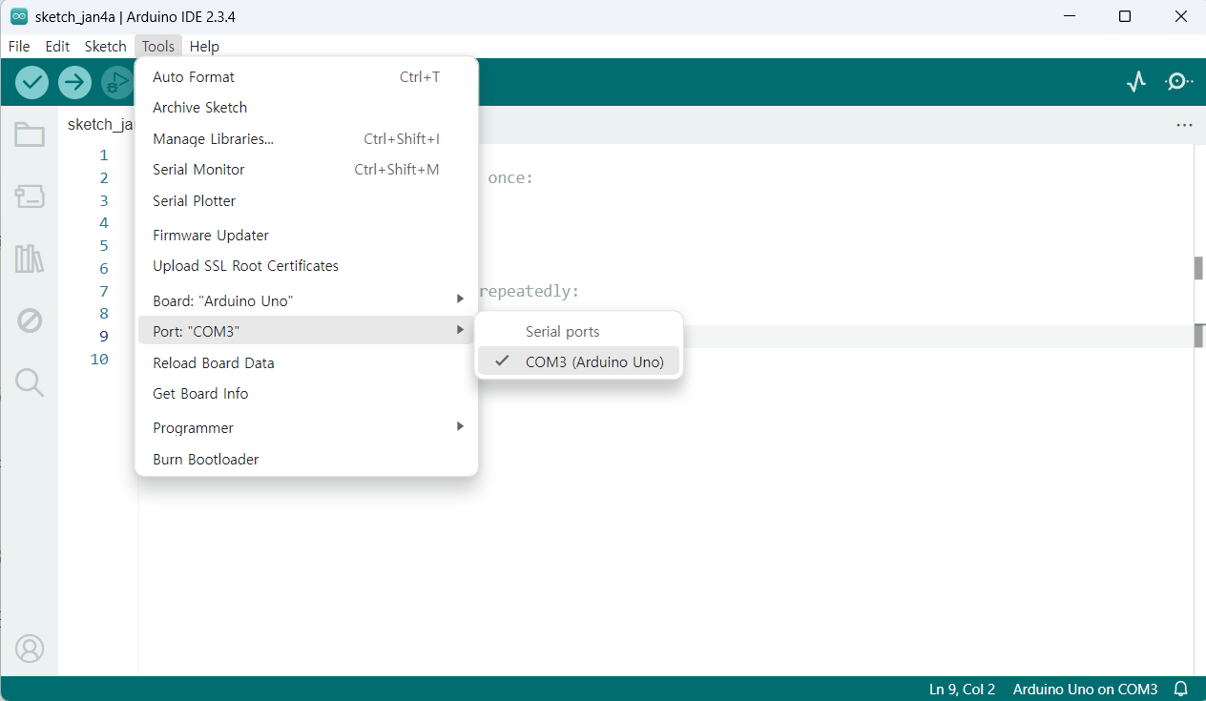Click the notifications bell icon
Viewport: 1206px width, 701px height.
point(1181,689)
